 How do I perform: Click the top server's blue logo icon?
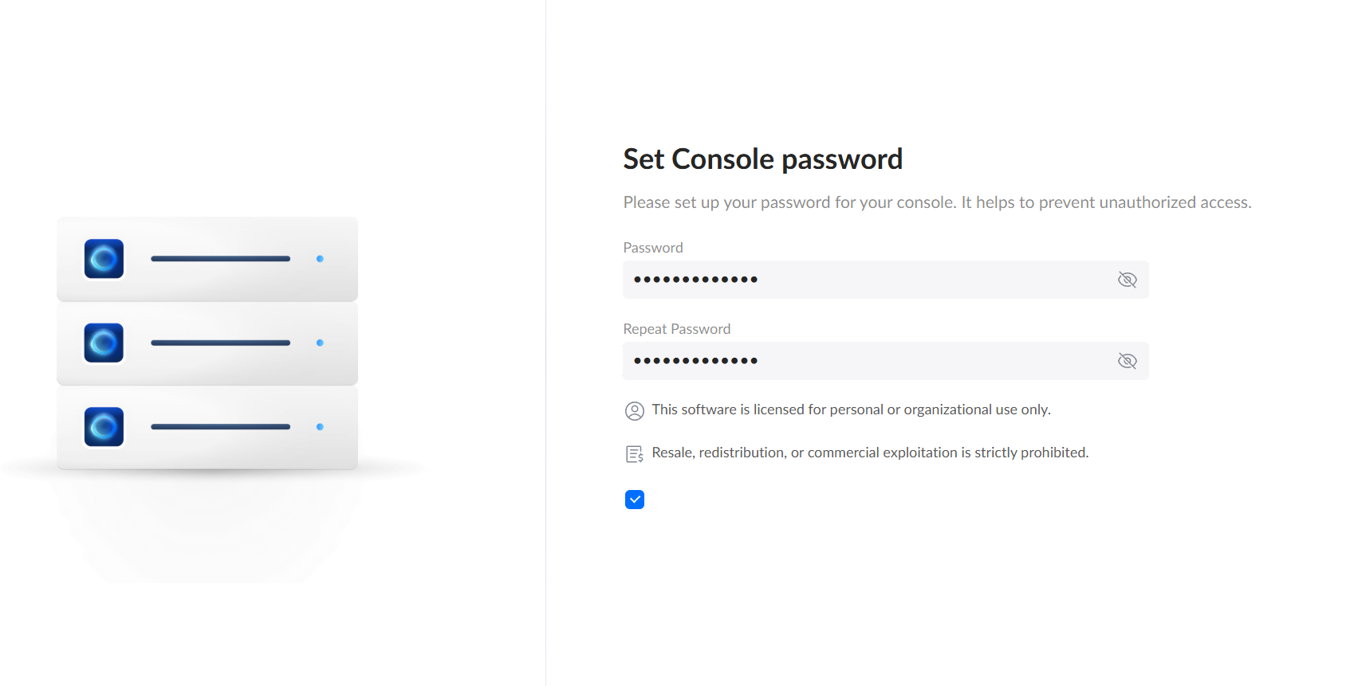104,259
